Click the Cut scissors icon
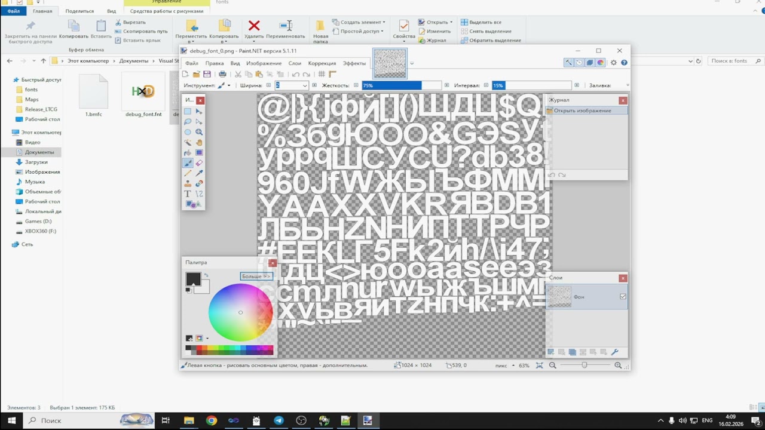765x430 pixels. coord(238,74)
